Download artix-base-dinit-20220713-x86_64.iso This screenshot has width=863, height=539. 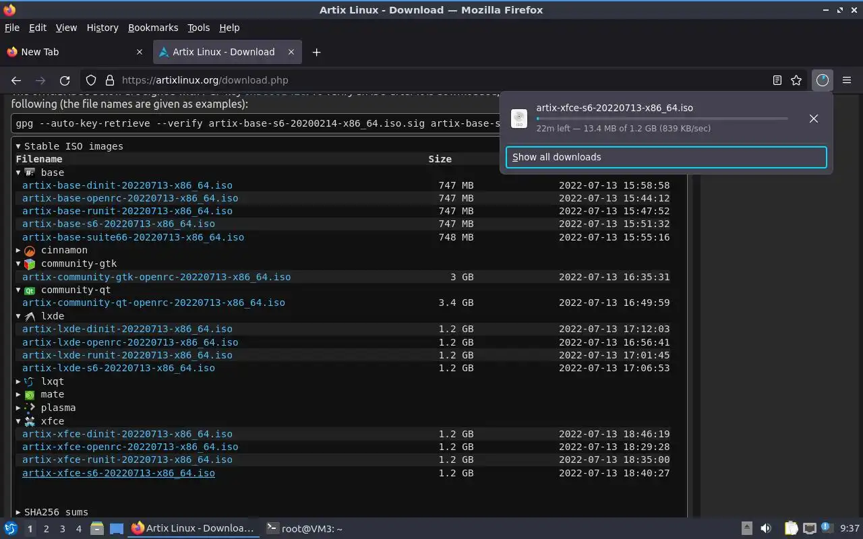[x=127, y=185]
